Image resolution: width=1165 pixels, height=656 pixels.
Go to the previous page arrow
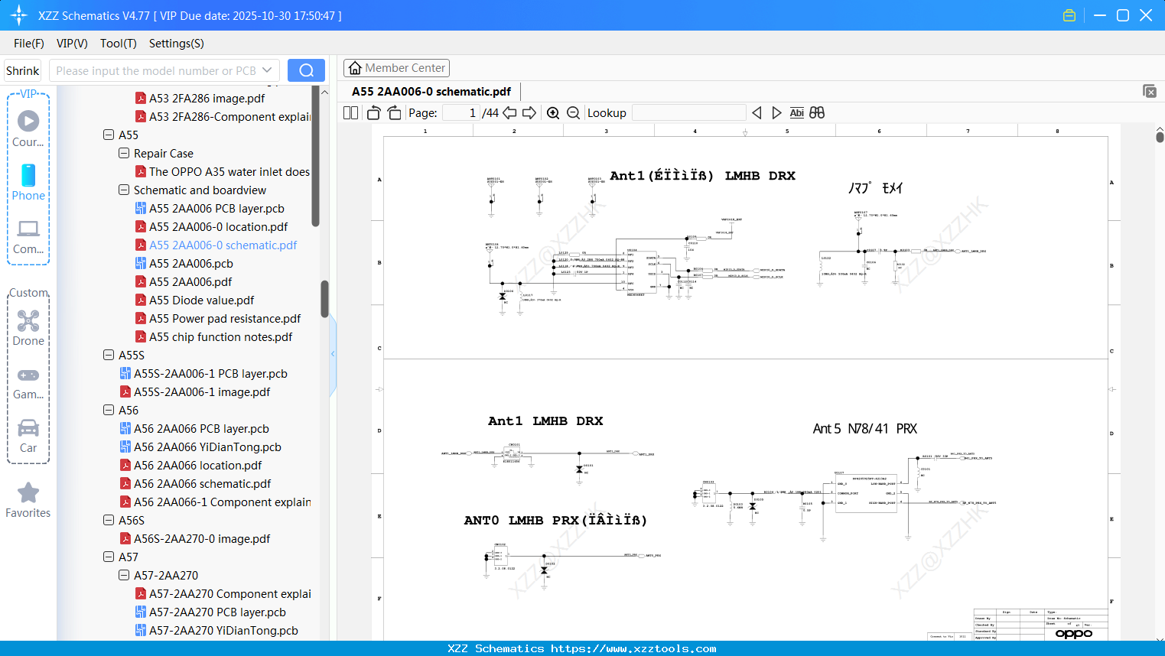[509, 113]
